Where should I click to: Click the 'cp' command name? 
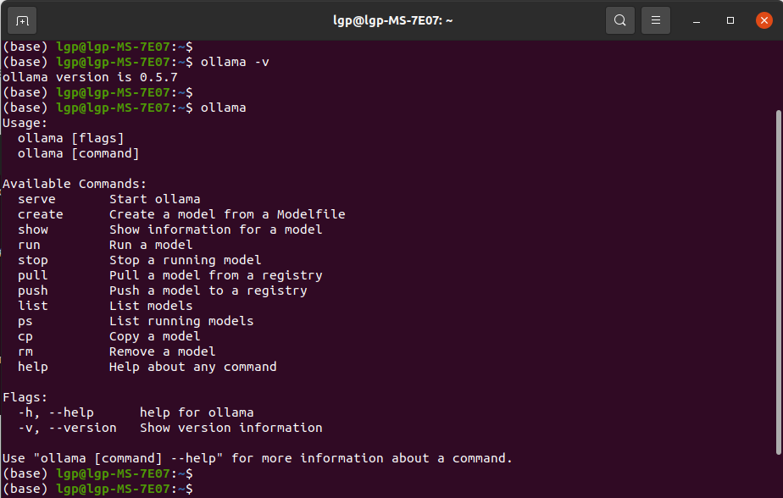25,337
